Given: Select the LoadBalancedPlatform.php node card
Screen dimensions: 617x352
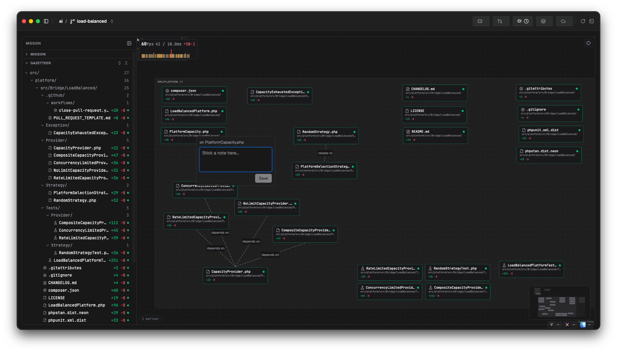Looking at the screenshot, I should click(194, 115).
